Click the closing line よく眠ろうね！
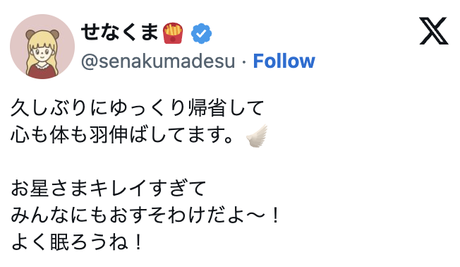 (77, 243)
